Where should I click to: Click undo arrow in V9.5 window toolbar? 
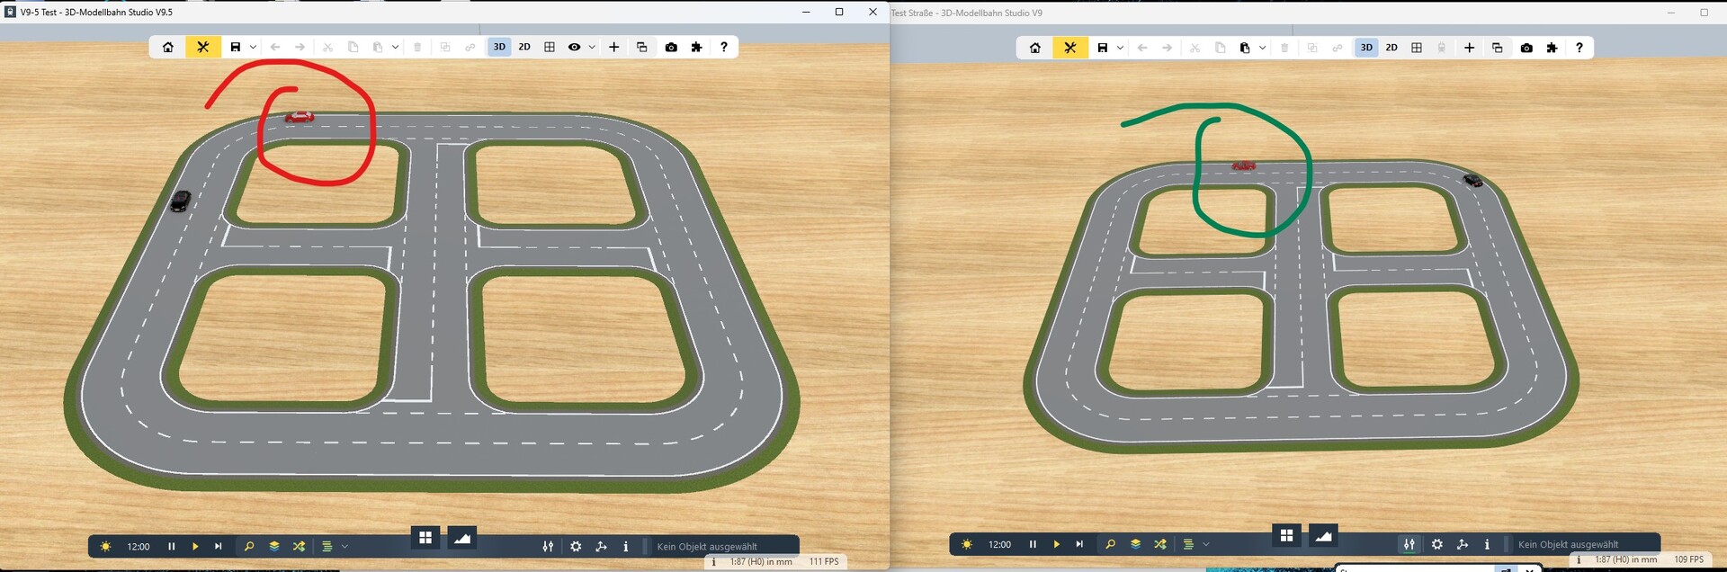click(275, 47)
